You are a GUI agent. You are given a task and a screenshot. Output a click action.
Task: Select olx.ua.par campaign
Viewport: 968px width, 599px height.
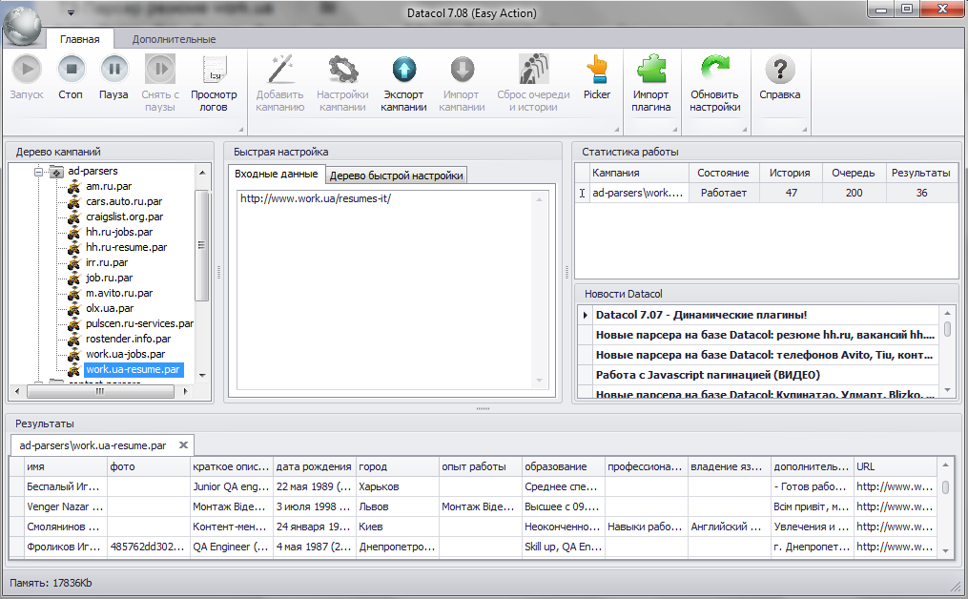point(110,308)
